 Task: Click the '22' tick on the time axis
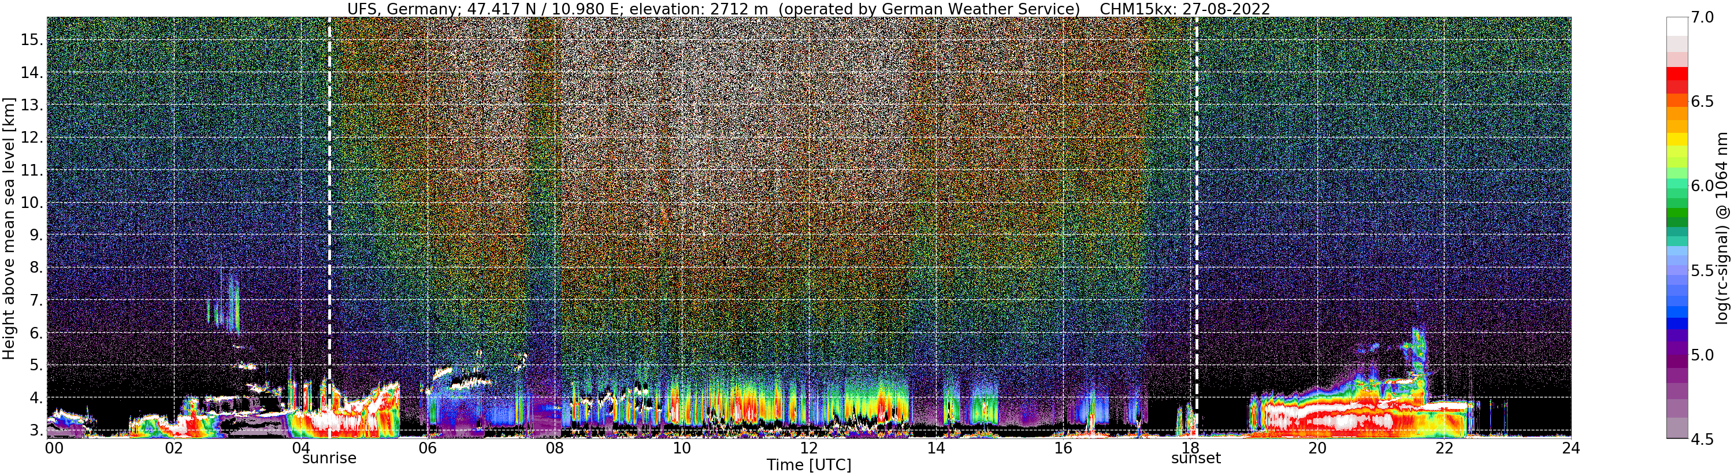click(1444, 447)
